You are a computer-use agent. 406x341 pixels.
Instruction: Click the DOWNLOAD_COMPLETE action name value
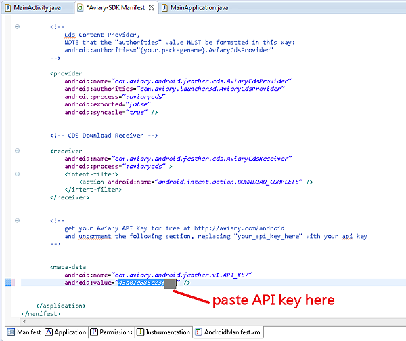229,182
